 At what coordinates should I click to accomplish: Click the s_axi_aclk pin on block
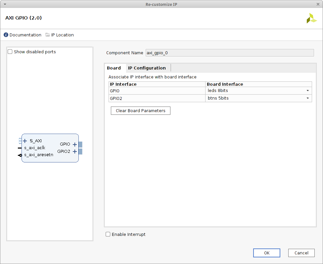pyautogui.click(x=20, y=148)
